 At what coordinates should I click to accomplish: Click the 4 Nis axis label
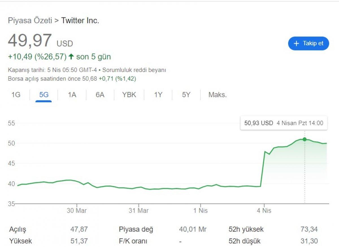[264, 211]
